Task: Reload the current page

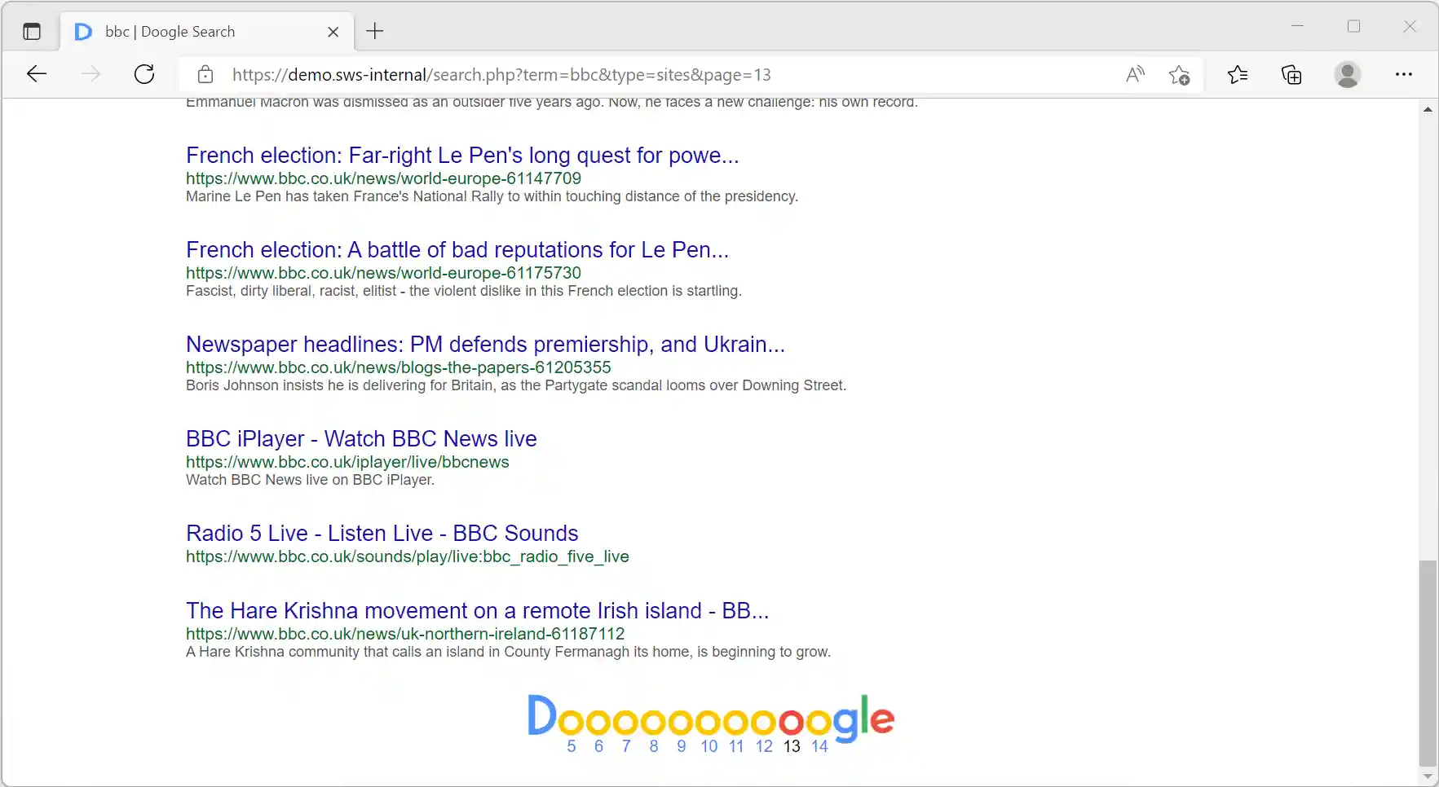Action: [144, 74]
